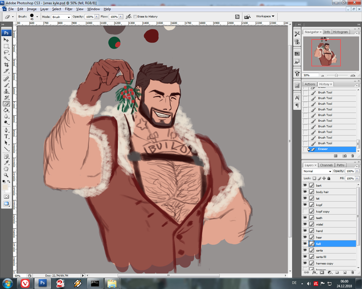
Task: Add layer mask button
Action: [x=322, y=273]
